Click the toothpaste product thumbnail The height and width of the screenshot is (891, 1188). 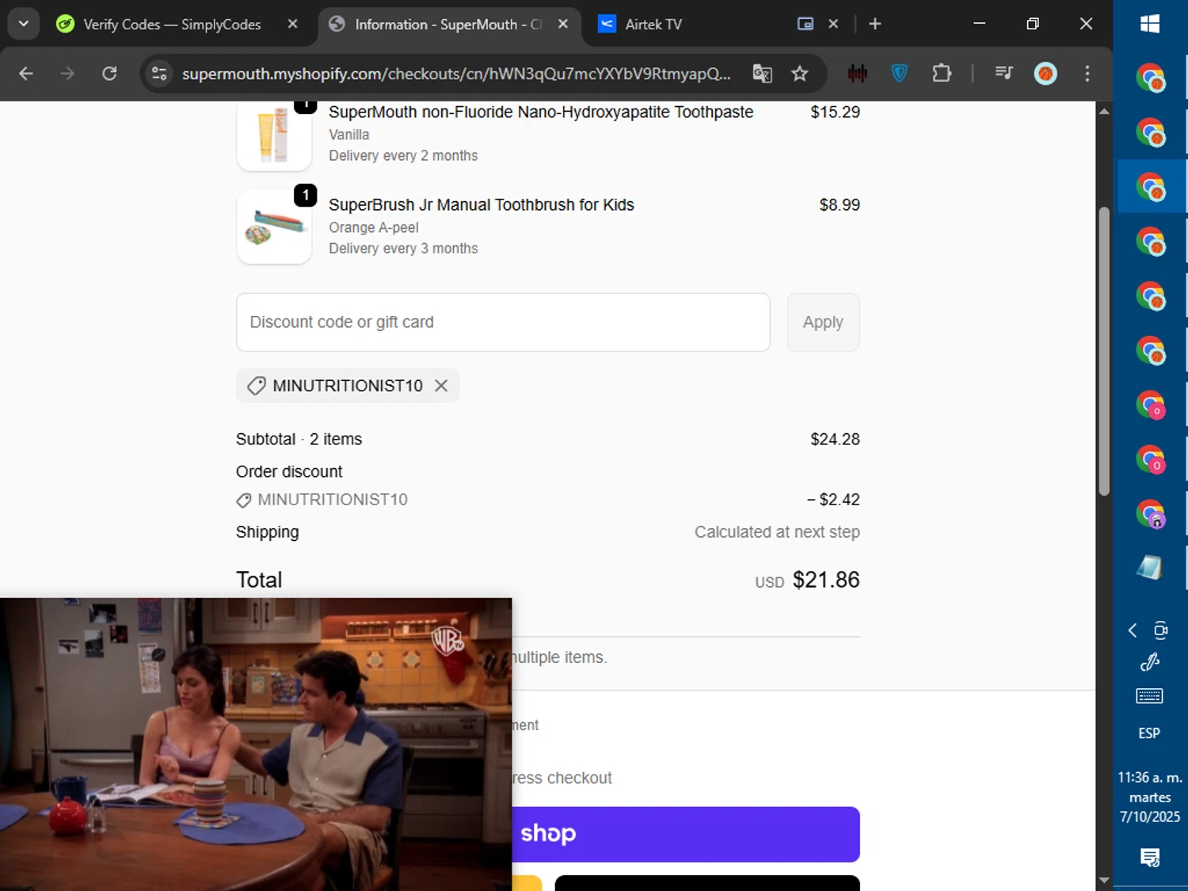click(x=274, y=136)
